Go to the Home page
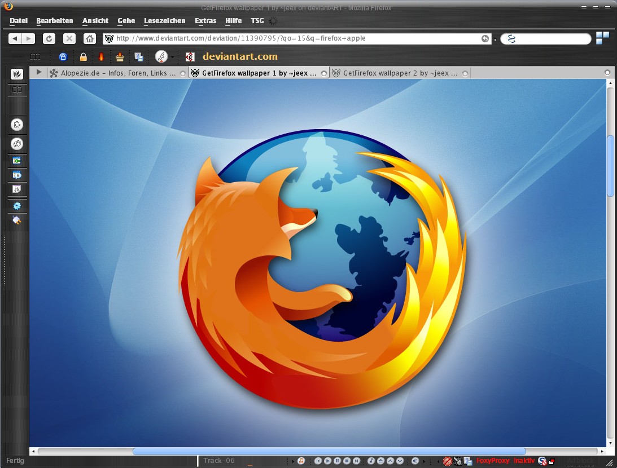Viewport: 617px width, 468px height. [x=89, y=38]
